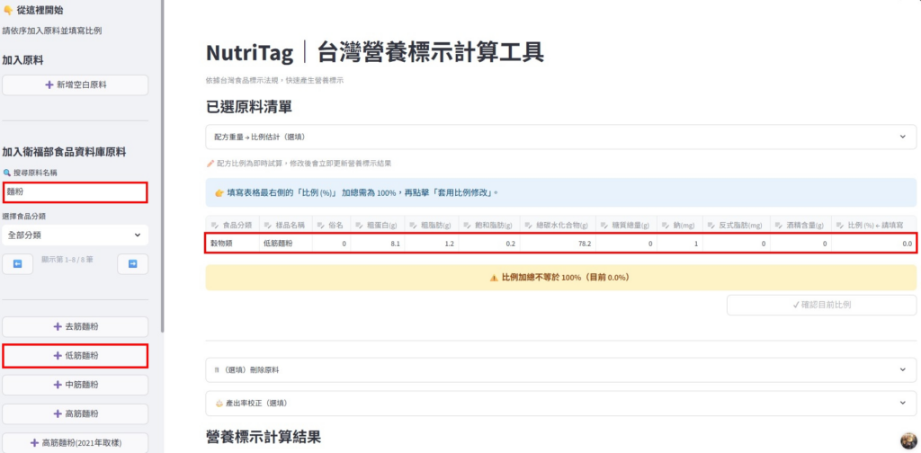Expand the 配方重量→比例估計（選填） section

pos(561,137)
